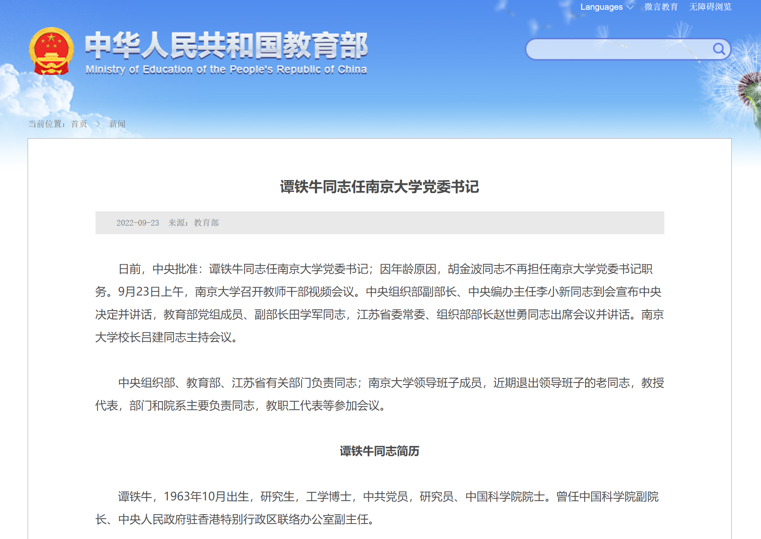This screenshot has height=539, width=761.
Task: Click the source text 来源:教育部
Action: [x=193, y=223]
